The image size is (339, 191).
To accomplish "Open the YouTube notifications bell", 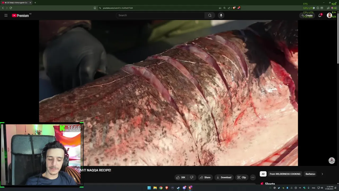I will tap(320, 15).
